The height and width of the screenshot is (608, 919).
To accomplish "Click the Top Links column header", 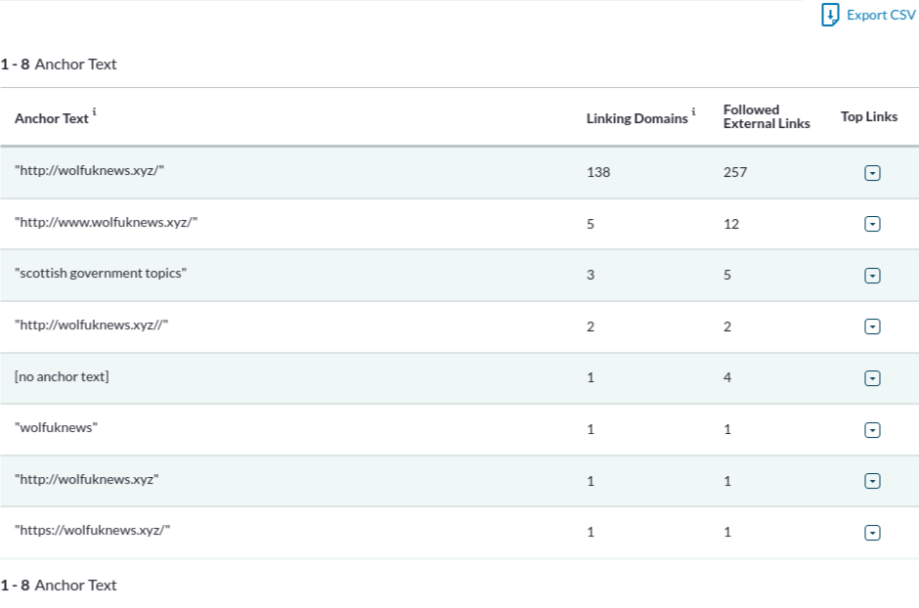I will coord(868,116).
